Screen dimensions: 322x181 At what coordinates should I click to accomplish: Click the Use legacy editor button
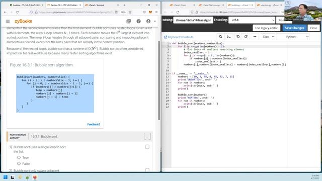[x=266, y=28]
